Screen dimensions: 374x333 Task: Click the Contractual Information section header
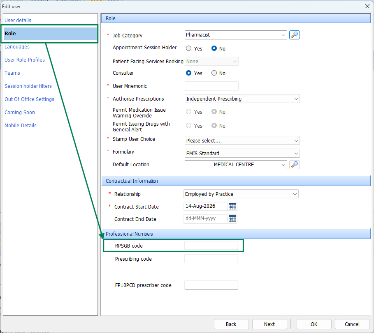coord(236,181)
